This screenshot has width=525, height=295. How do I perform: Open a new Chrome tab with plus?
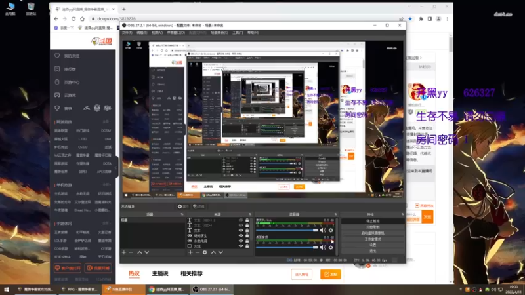click(124, 9)
